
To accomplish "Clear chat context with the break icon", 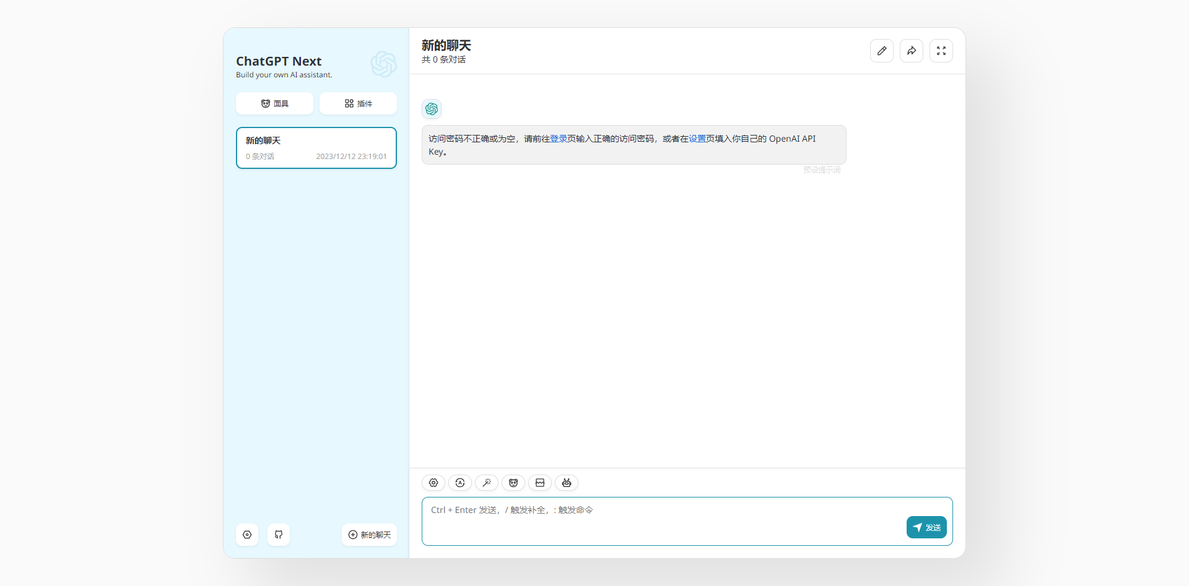I will [540, 483].
